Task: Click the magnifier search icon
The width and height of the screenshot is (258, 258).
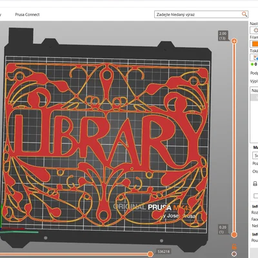Action: [x=244, y=14]
